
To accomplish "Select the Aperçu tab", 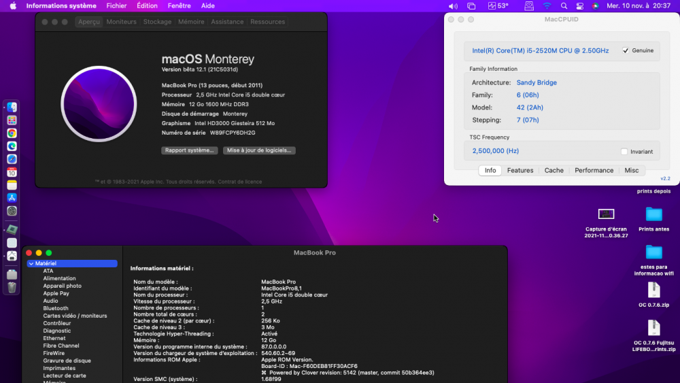I will pos(89,22).
